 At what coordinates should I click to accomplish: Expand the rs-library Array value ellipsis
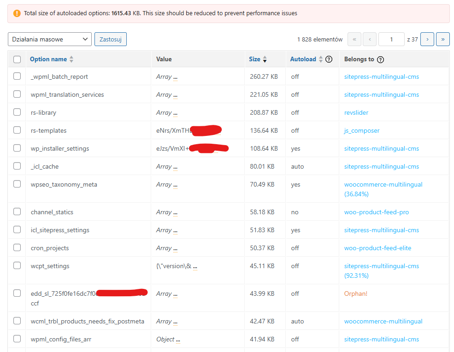coord(175,113)
